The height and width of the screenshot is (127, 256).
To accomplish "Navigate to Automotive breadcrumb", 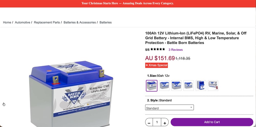I will click(x=23, y=23).
